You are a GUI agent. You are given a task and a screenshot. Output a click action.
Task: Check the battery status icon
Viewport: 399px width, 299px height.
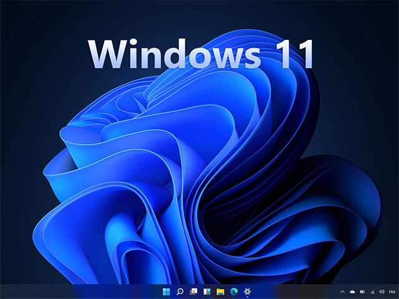click(x=362, y=292)
